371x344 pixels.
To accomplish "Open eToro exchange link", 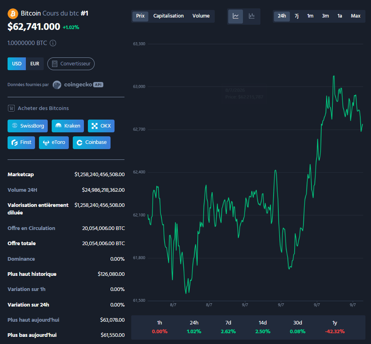I will pos(54,143).
